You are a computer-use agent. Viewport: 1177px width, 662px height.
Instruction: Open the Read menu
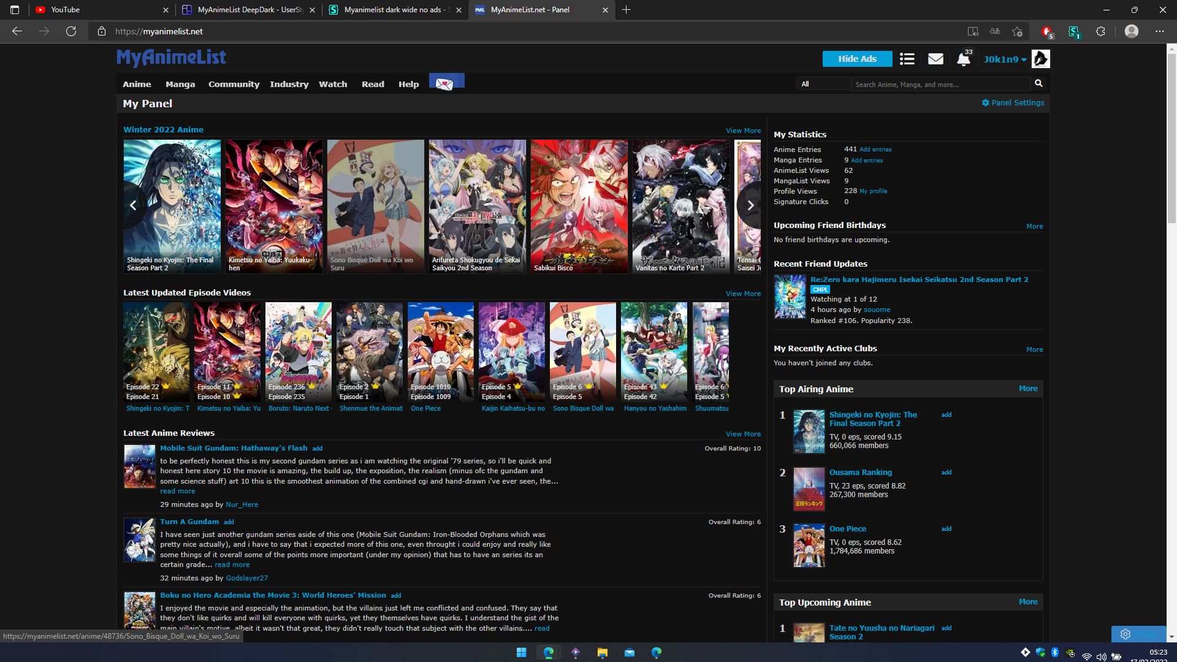(x=373, y=84)
